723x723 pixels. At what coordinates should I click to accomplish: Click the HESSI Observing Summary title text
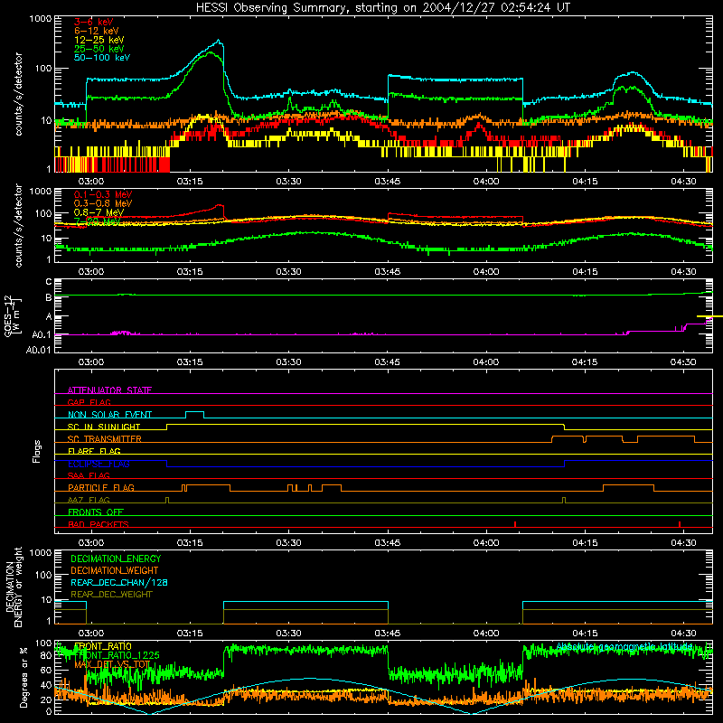pos(382,7)
